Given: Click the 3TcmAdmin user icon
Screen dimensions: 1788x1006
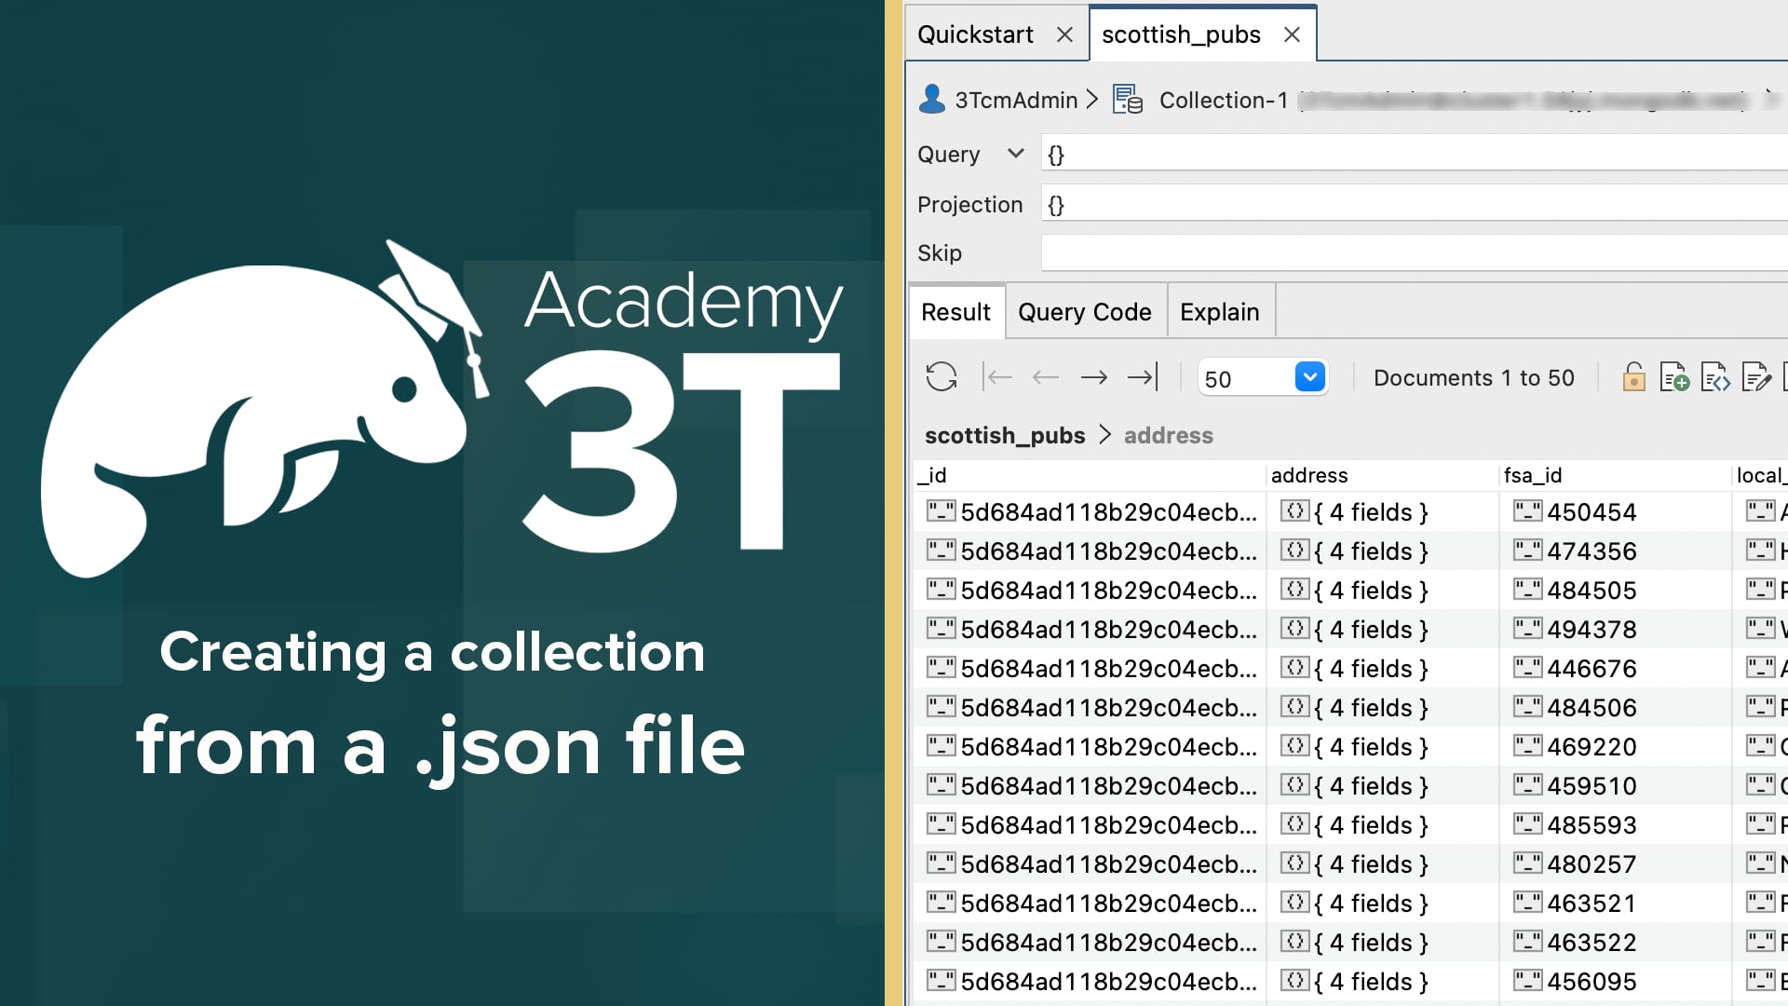Looking at the screenshot, I should (x=931, y=99).
